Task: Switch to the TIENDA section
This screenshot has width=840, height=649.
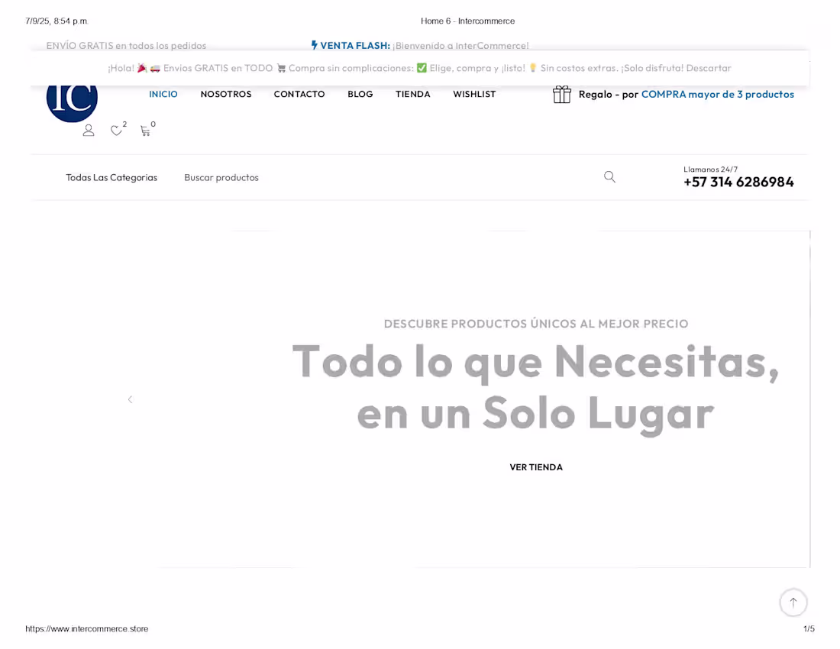Action: pos(412,94)
